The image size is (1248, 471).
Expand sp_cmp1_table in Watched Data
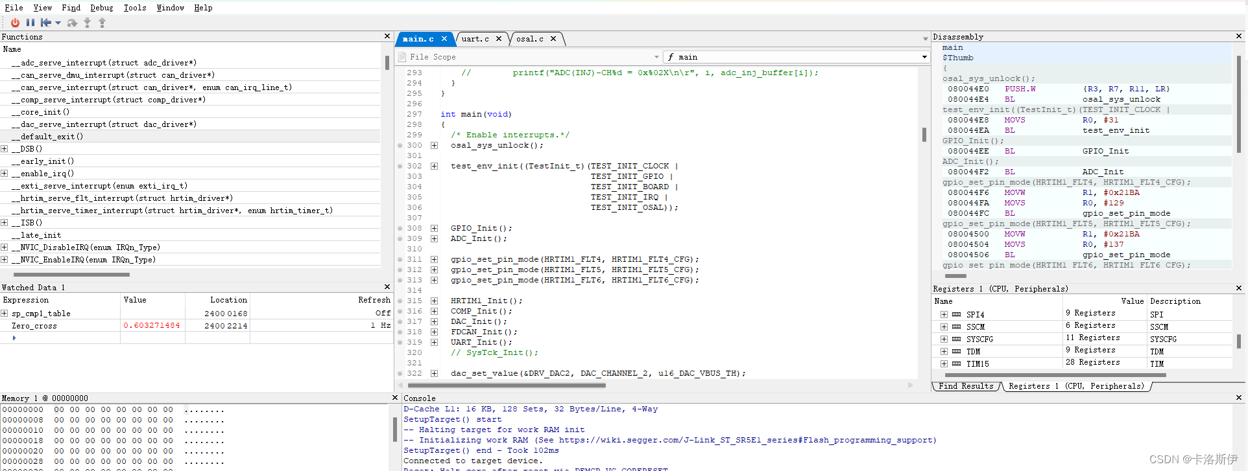click(5, 313)
